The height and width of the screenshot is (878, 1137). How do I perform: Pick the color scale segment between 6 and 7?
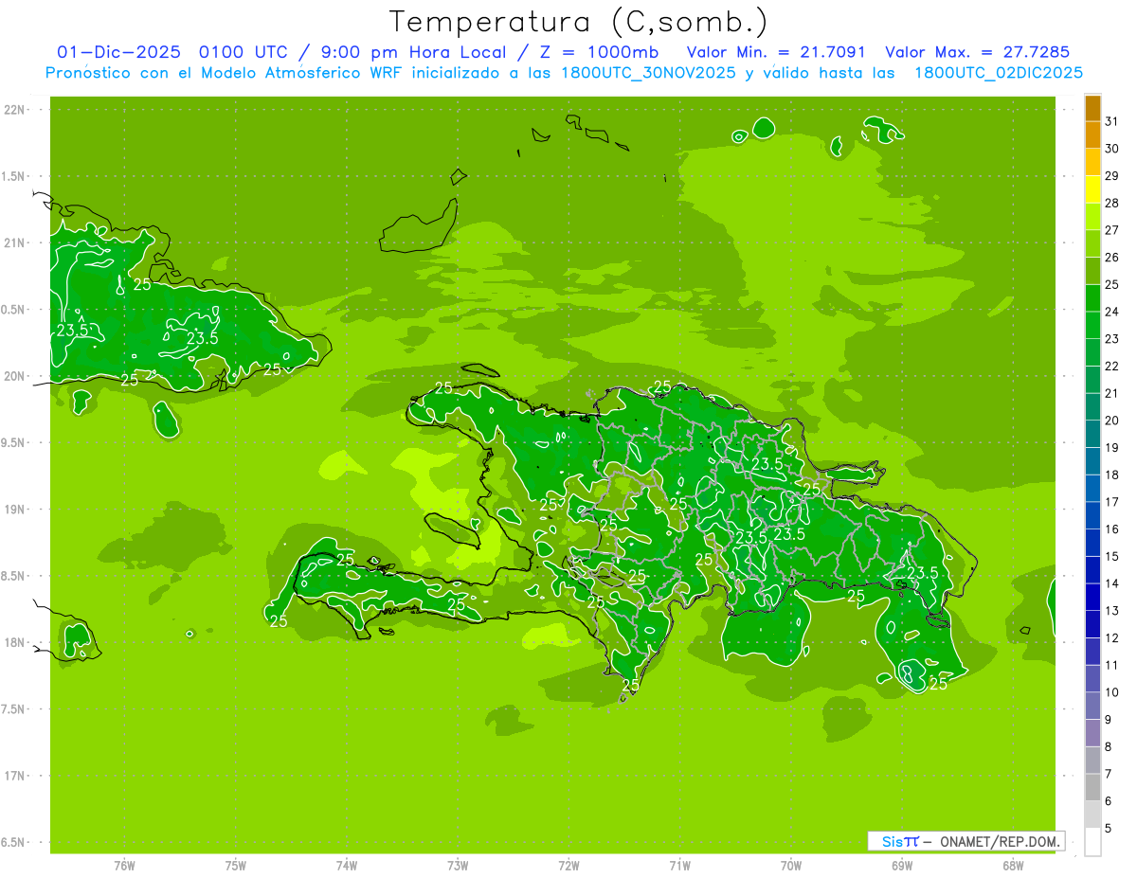pos(1092,787)
